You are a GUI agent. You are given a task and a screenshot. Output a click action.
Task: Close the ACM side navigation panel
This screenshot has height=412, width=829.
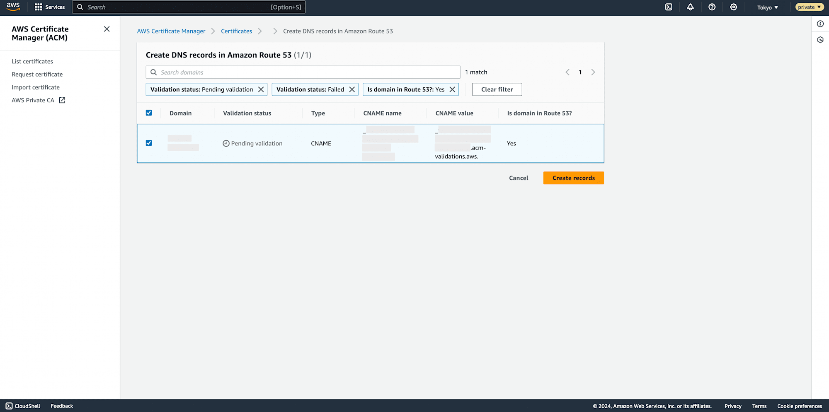click(107, 29)
